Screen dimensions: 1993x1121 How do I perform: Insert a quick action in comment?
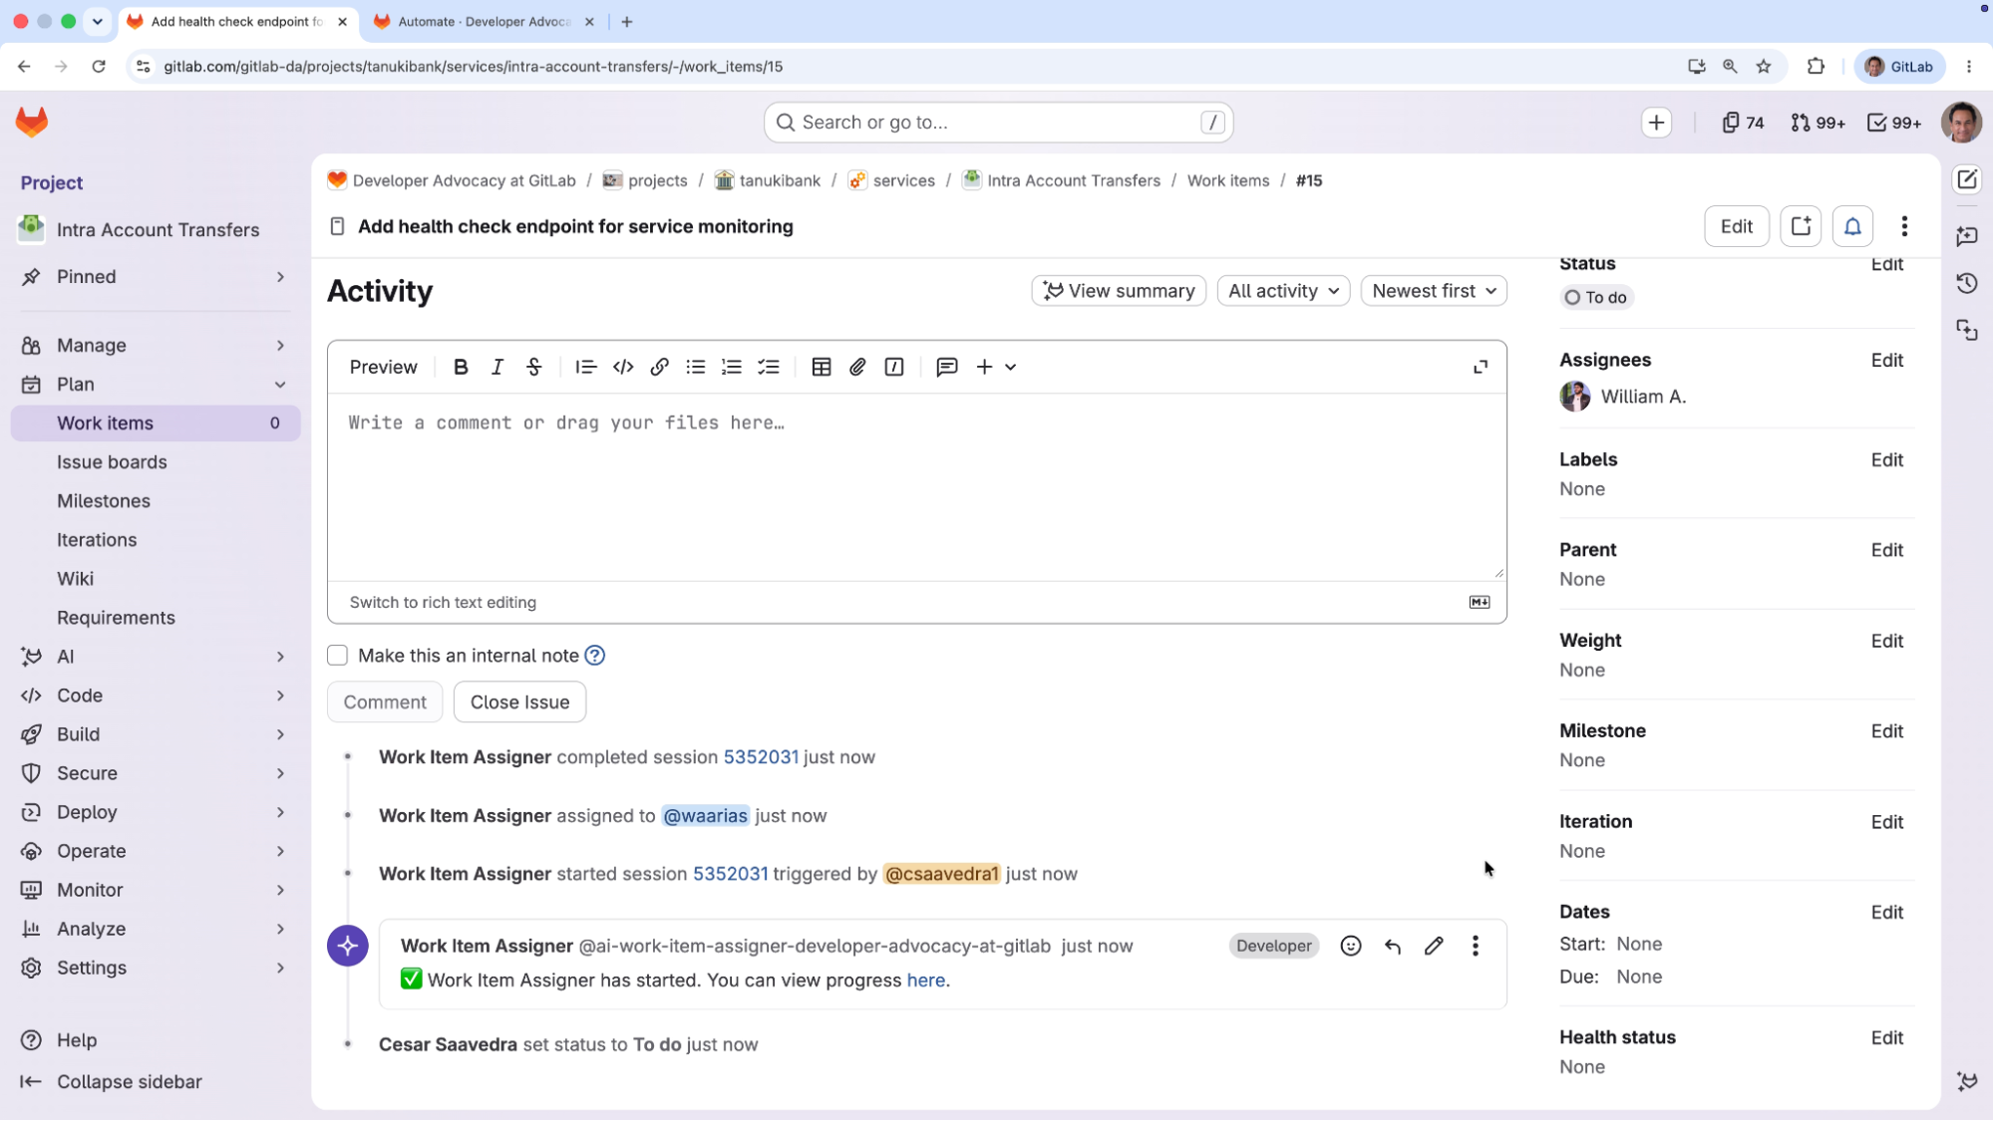pyautogui.click(x=894, y=368)
